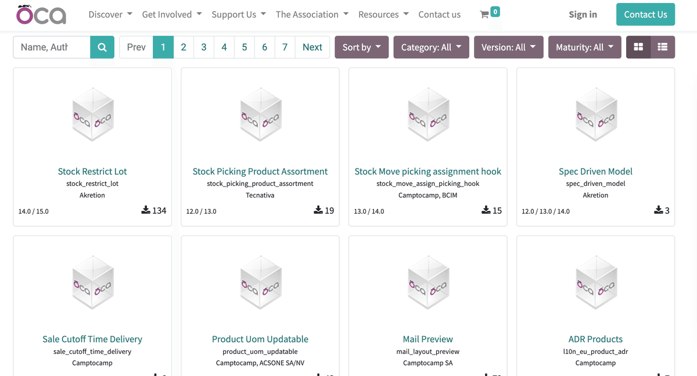Image resolution: width=697 pixels, height=376 pixels.
Task: Click the teal Contact Us button
Action: click(646, 15)
